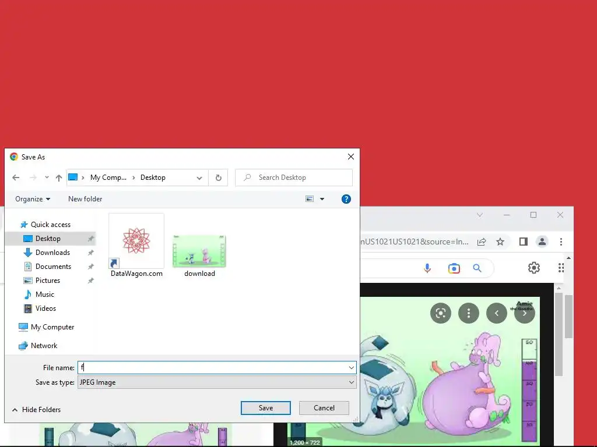Create a New folder

coord(85,199)
